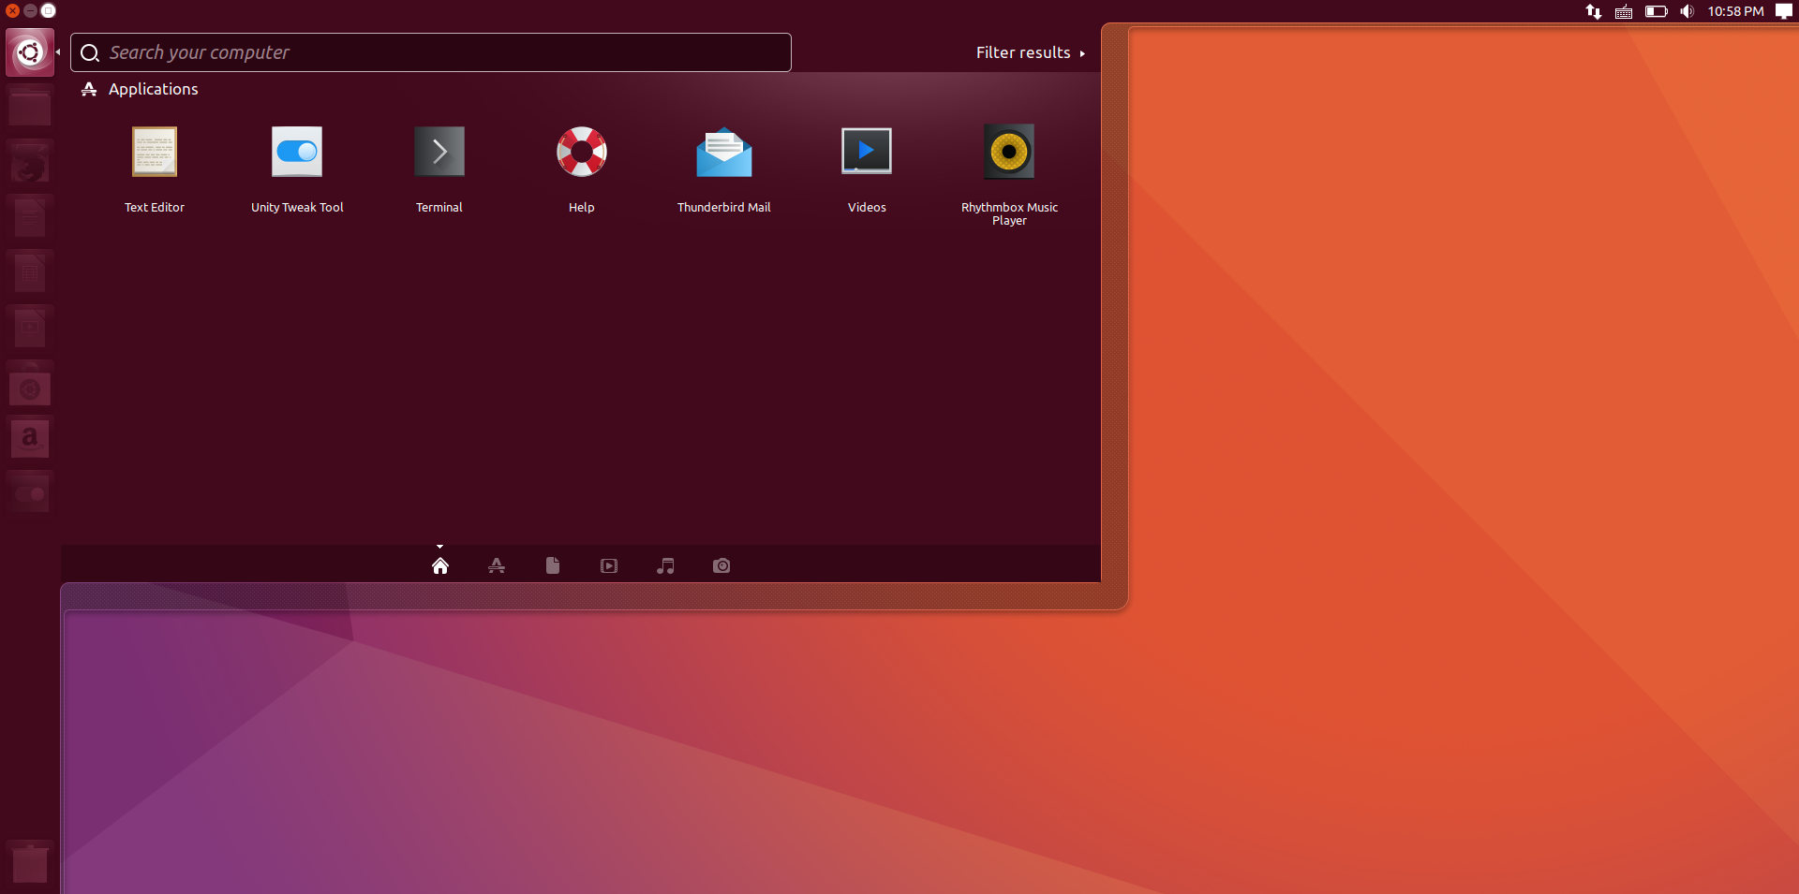Click the Ubuntu Dash button in launcher
This screenshot has height=894, width=1799.
[30, 52]
